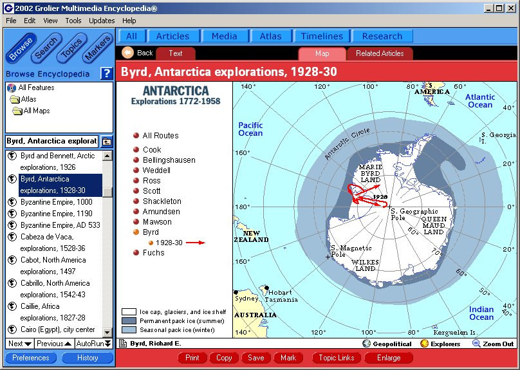This screenshot has width=520, height=370.
Task: Open the Tools menu
Action: pos(73,21)
